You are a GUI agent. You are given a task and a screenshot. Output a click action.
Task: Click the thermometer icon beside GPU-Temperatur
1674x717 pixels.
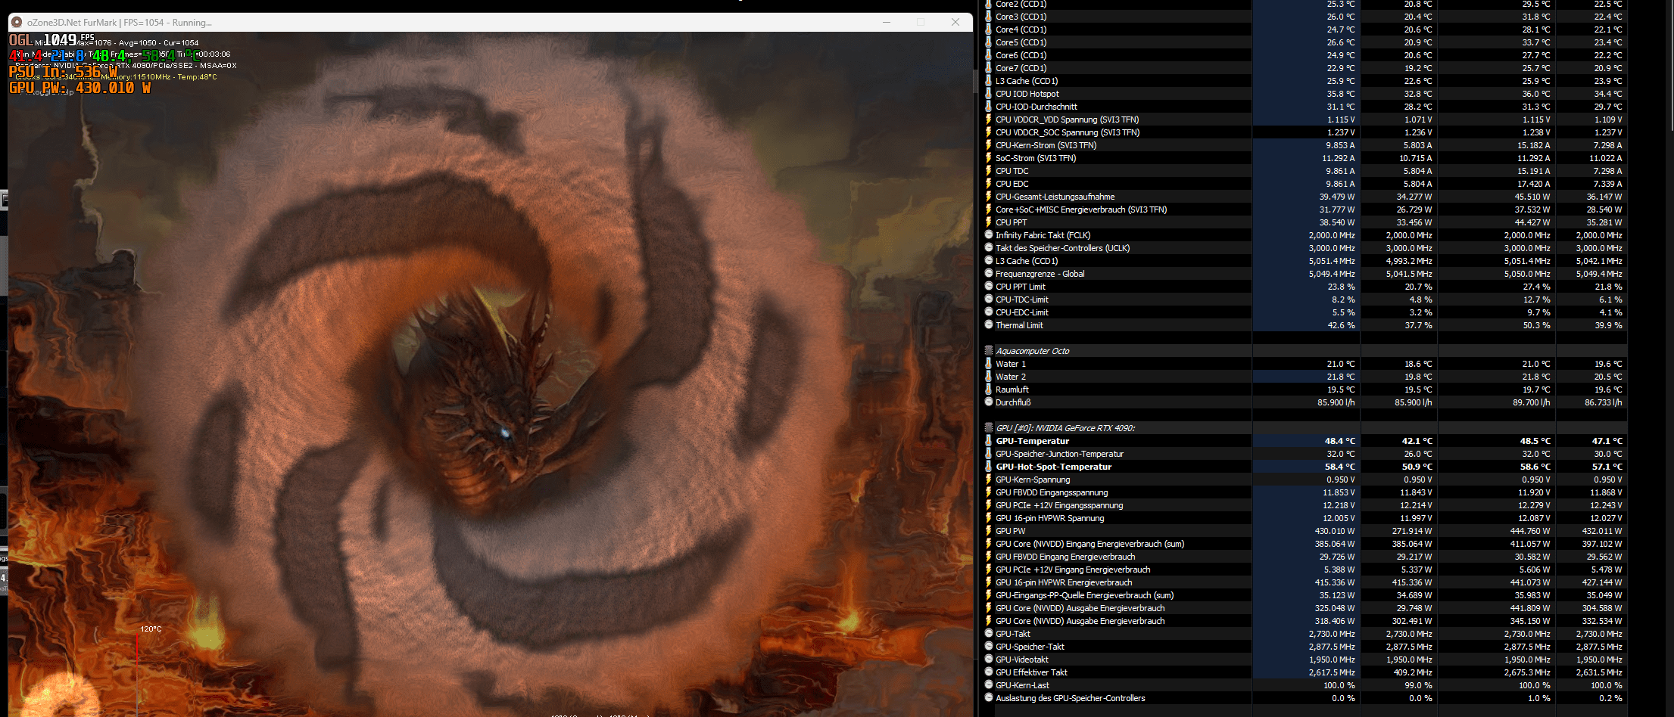pyautogui.click(x=988, y=441)
